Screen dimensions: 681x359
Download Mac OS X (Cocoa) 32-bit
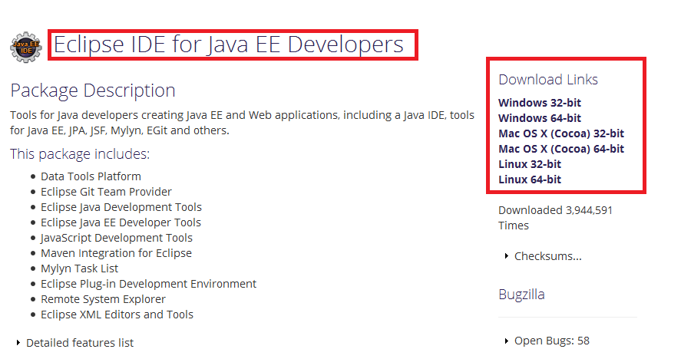[561, 133]
